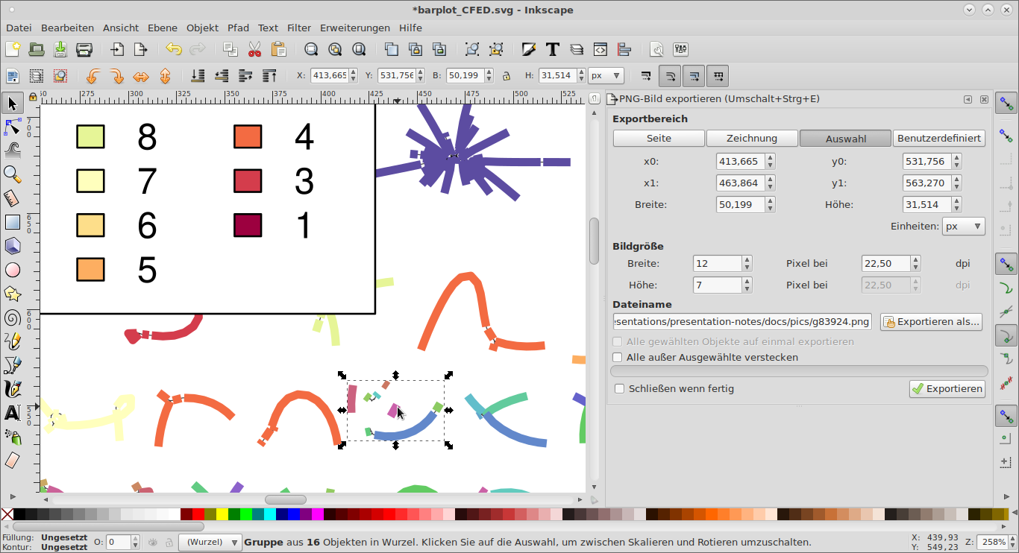Open Fill and Stroke dialog icon
The width and height of the screenshot is (1019, 553).
click(x=529, y=50)
